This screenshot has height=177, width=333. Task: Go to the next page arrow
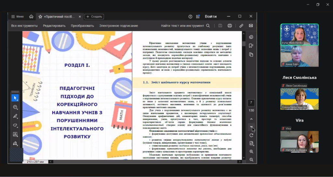pyautogui.click(x=251, y=127)
